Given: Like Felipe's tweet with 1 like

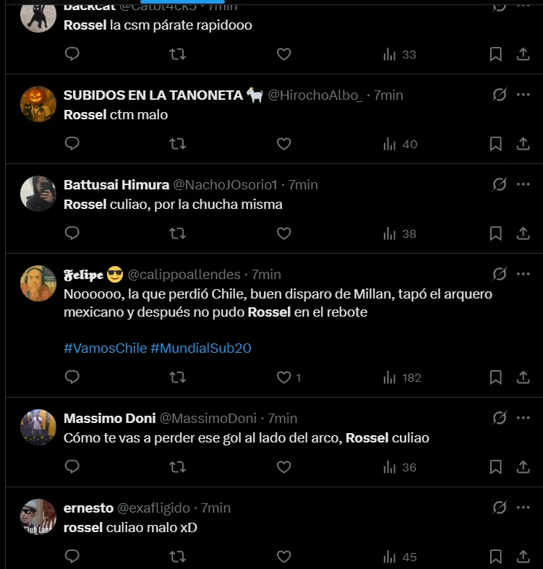Looking at the screenshot, I should [284, 377].
